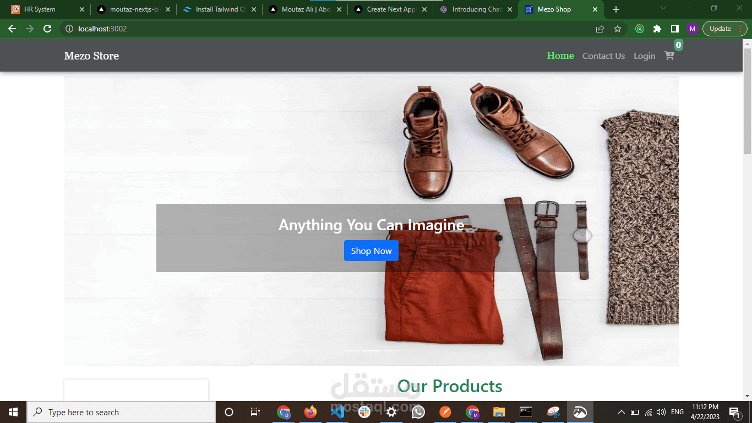The width and height of the screenshot is (752, 423).
Task: Select the first carousel slide indicator
Action: (352, 350)
